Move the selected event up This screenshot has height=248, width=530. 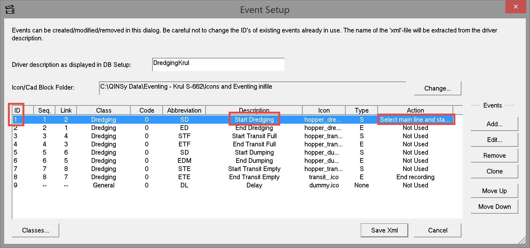pos(494,191)
